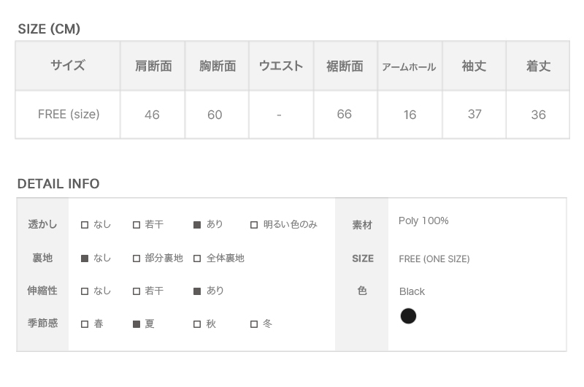The height and width of the screenshot is (387, 584).
Task: Check the 冬 season checkbox
Action: click(254, 324)
